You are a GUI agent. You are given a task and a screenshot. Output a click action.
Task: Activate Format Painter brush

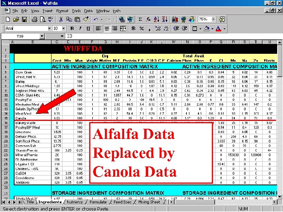tap(86, 19)
